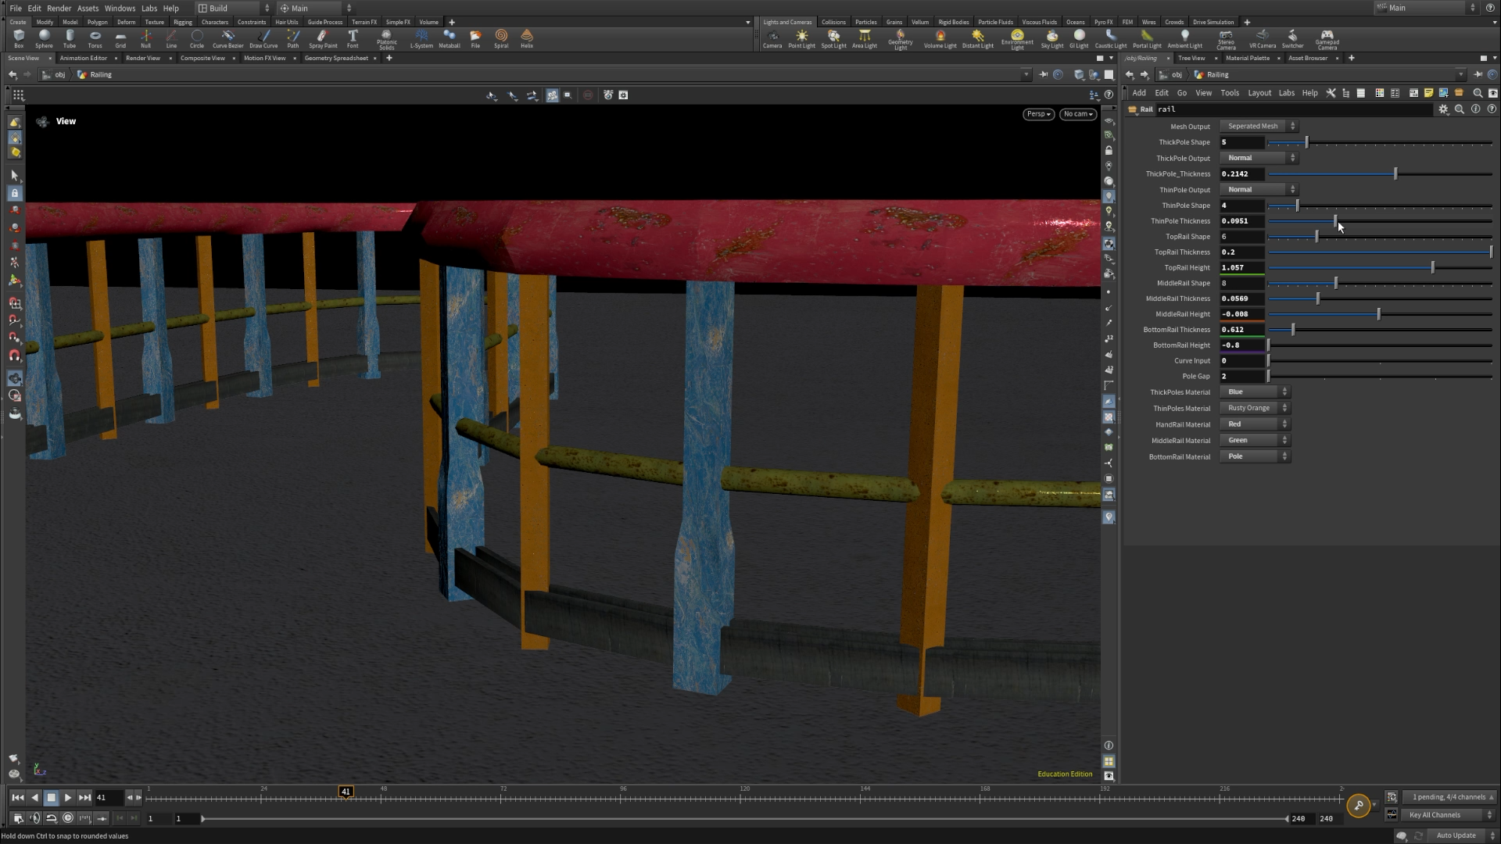Create a Sky Light from the shelf
The width and height of the screenshot is (1501, 844).
[x=1051, y=38]
